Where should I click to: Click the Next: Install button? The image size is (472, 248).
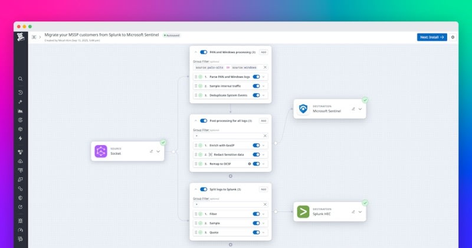click(432, 37)
